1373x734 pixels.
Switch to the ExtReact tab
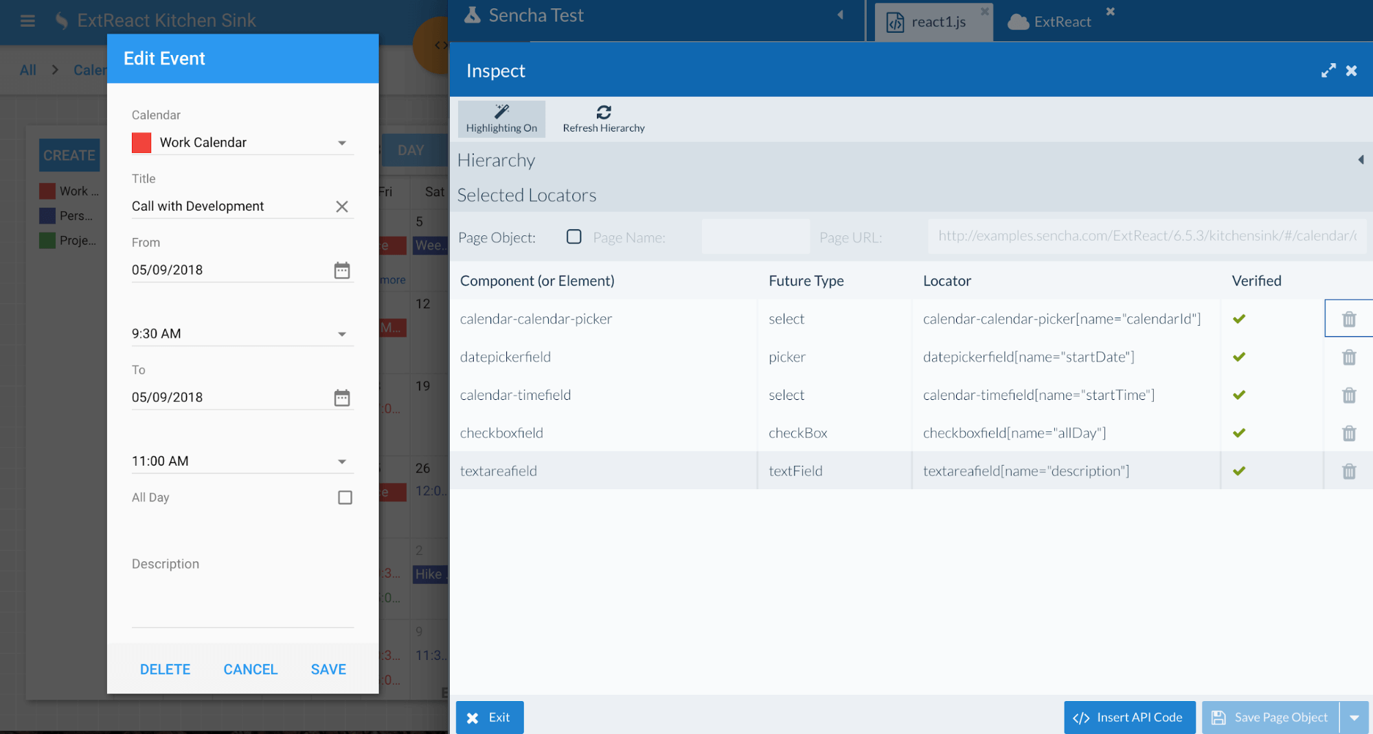1049,22
